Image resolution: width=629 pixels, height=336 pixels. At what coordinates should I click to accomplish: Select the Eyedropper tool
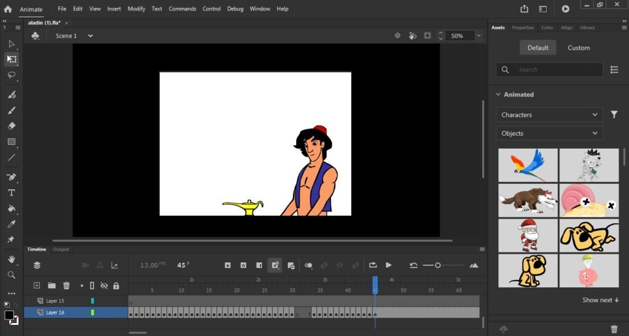click(12, 224)
